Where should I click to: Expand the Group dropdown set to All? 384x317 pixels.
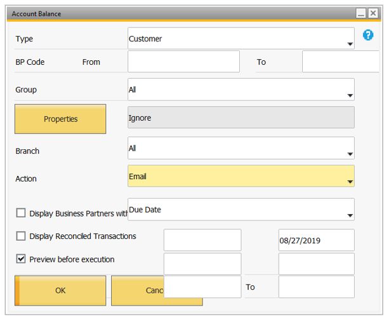click(x=241, y=90)
